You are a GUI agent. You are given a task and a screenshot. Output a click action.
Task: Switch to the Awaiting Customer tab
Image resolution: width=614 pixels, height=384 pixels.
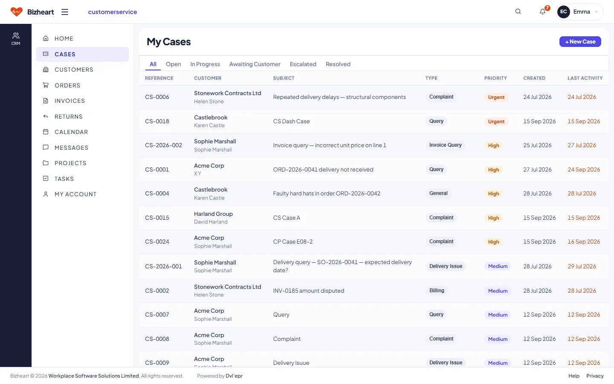255,64
